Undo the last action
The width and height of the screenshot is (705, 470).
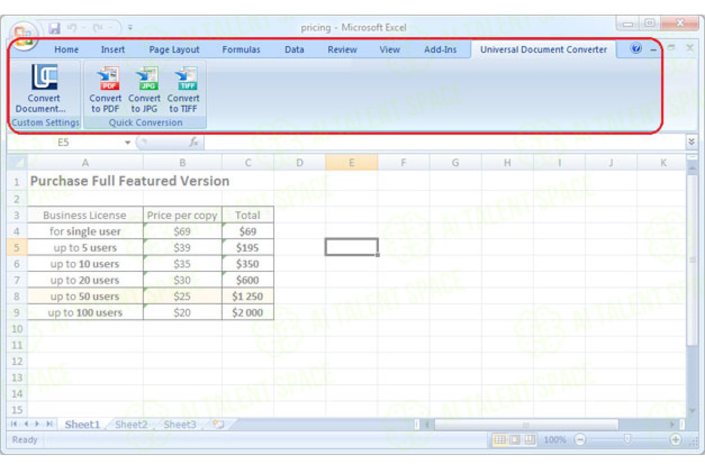[x=72, y=28]
